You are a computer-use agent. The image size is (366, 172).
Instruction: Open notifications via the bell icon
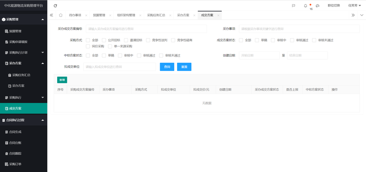tap(305, 6)
